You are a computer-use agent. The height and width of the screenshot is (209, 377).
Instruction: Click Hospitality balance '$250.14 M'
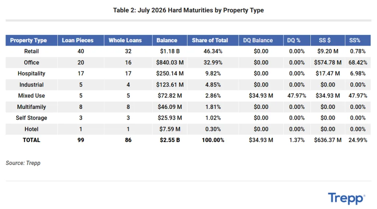click(x=170, y=74)
